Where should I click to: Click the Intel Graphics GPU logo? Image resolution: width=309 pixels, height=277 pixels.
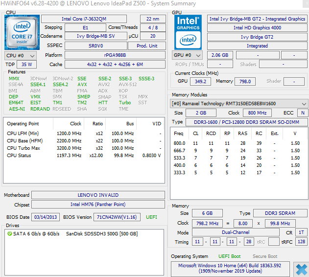click(x=188, y=32)
